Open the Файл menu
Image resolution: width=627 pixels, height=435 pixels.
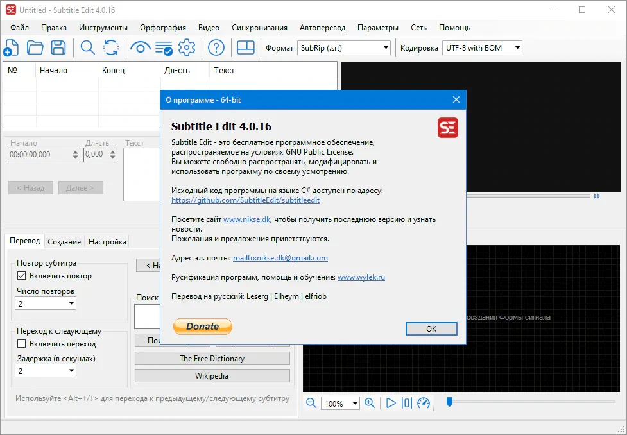(20, 28)
